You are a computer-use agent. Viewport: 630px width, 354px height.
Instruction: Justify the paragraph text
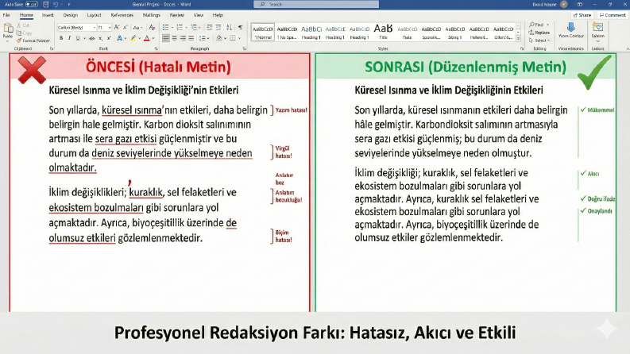[191, 38]
